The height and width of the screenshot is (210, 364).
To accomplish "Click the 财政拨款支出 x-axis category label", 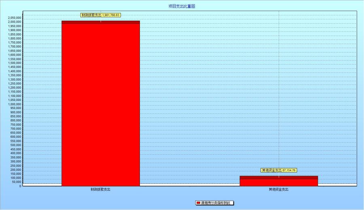I will pyautogui.click(x=100, y=189).
